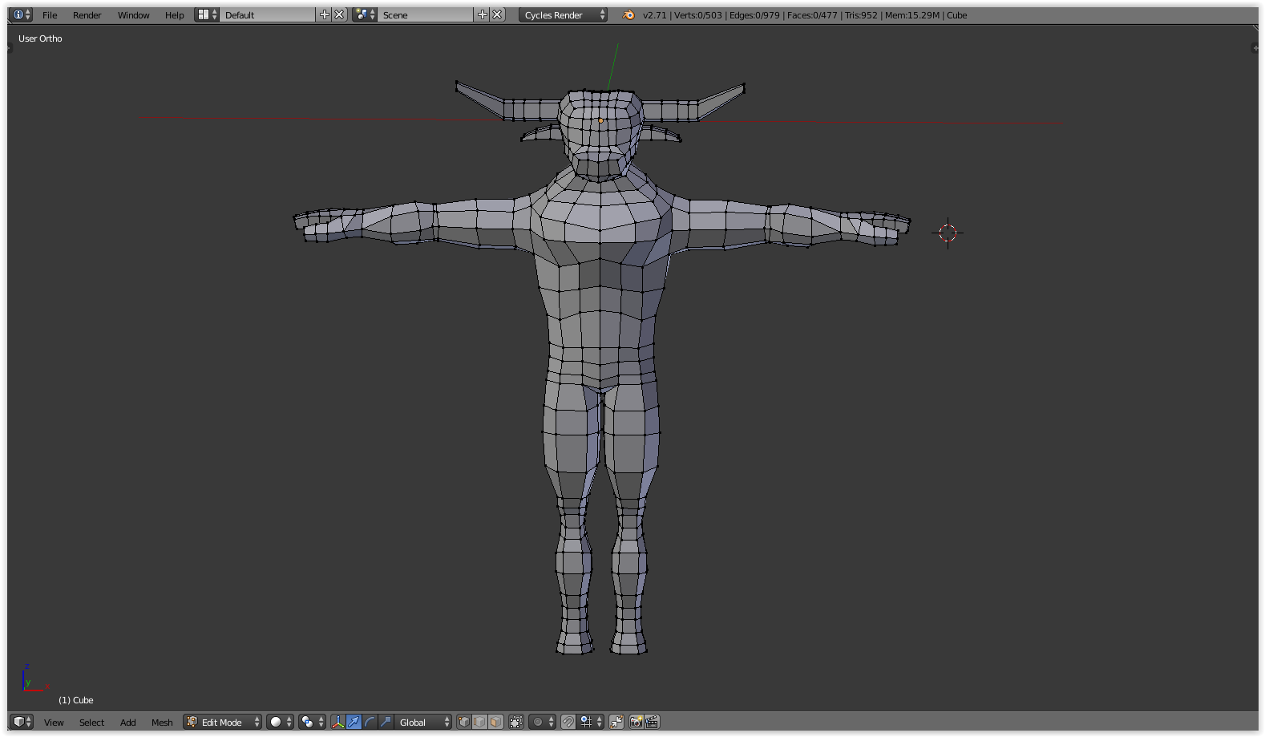Screen dimensions: 1265x737
Task: Click the OpenGL render animation clapper icon
Action: [x=652, y=722]
